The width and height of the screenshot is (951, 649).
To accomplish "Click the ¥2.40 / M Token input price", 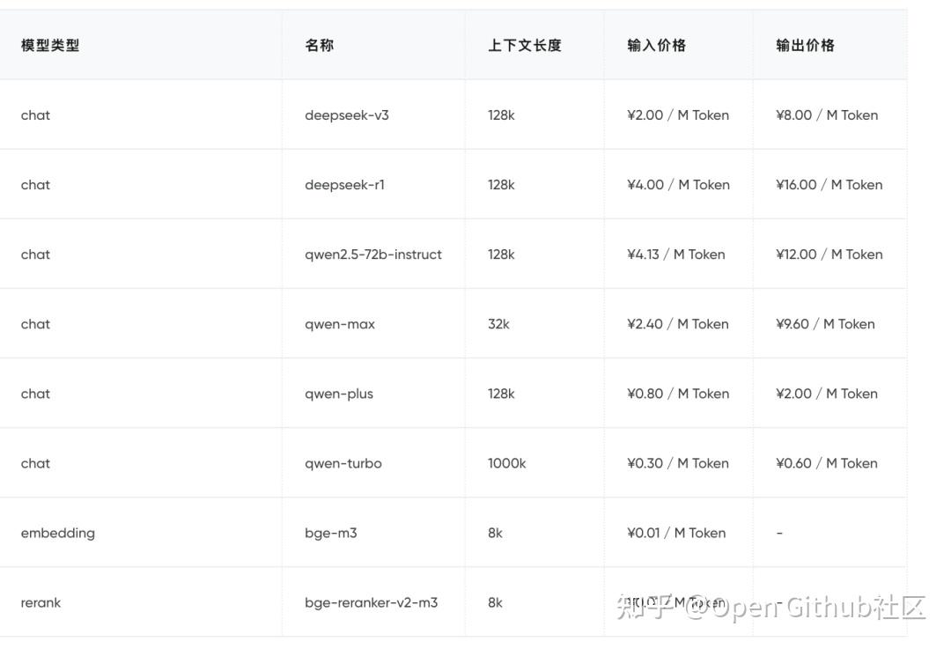I will pos(677,324).
